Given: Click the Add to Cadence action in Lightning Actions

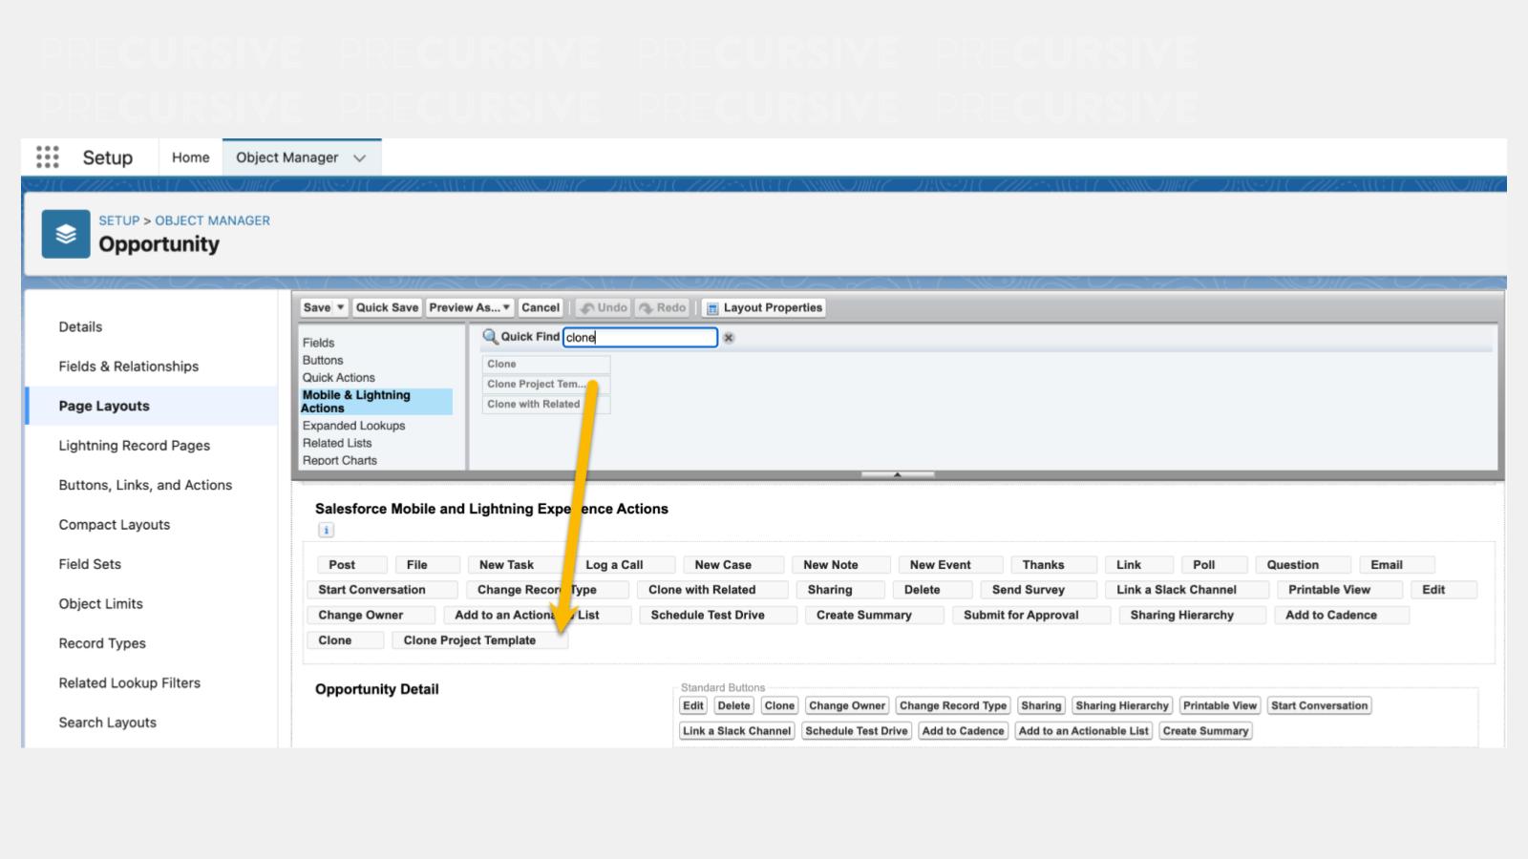Looking at the screenshot, I should (x=1342, y=615).
